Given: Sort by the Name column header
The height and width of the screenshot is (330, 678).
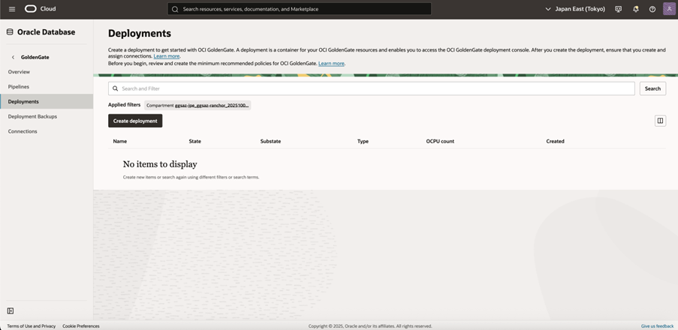Looking at the screenshot, I should click(120, 141).
